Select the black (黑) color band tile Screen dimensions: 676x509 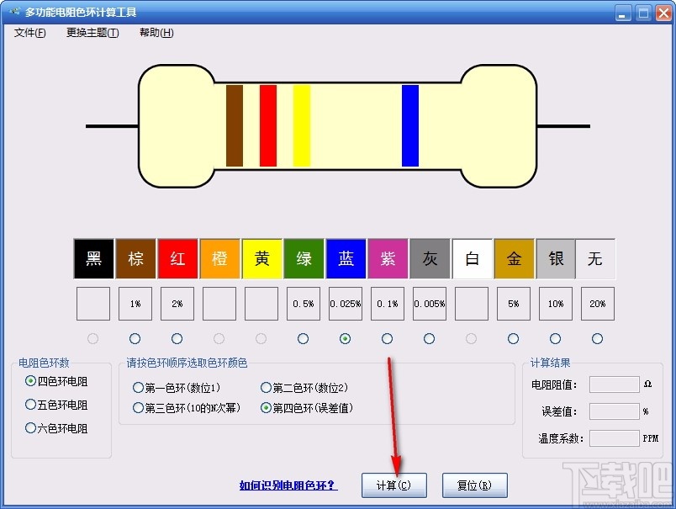point(92,259)
